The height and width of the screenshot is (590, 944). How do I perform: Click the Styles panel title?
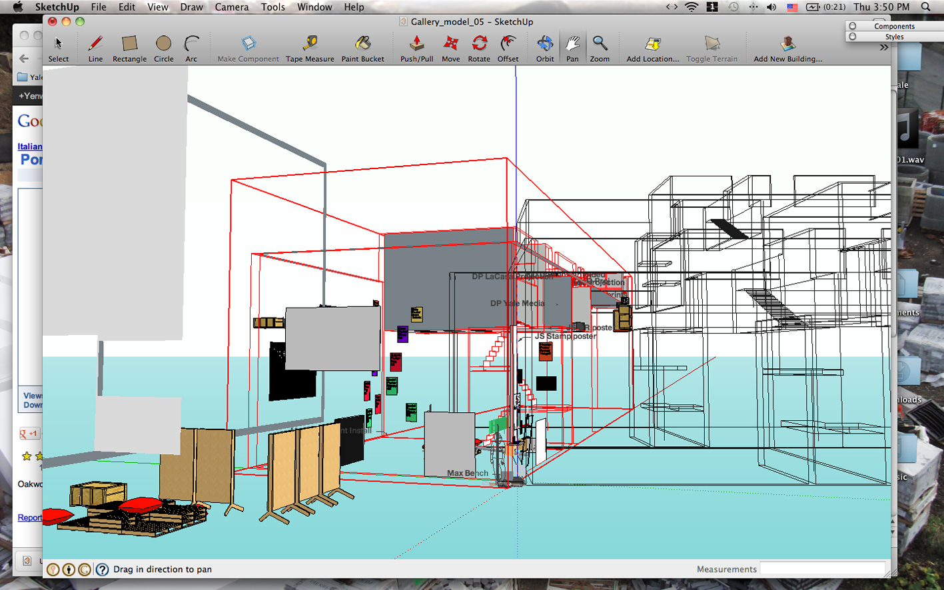coord(894,37)
